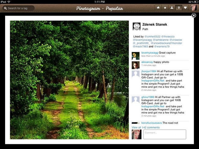Viewport: 199px width, 149px height.
Task: Tap the 42% battery indicator
Action: click(x=193, y=2)
